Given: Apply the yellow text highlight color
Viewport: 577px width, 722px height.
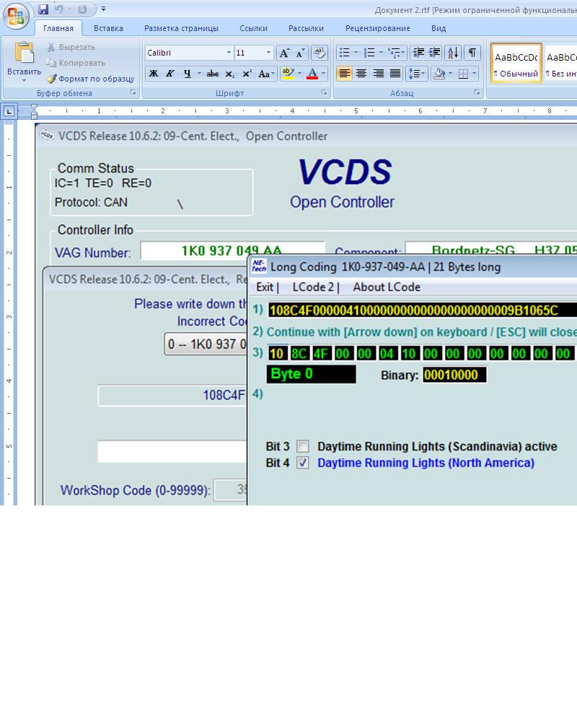Looking at the screenshot, I should tap(288, 74).
